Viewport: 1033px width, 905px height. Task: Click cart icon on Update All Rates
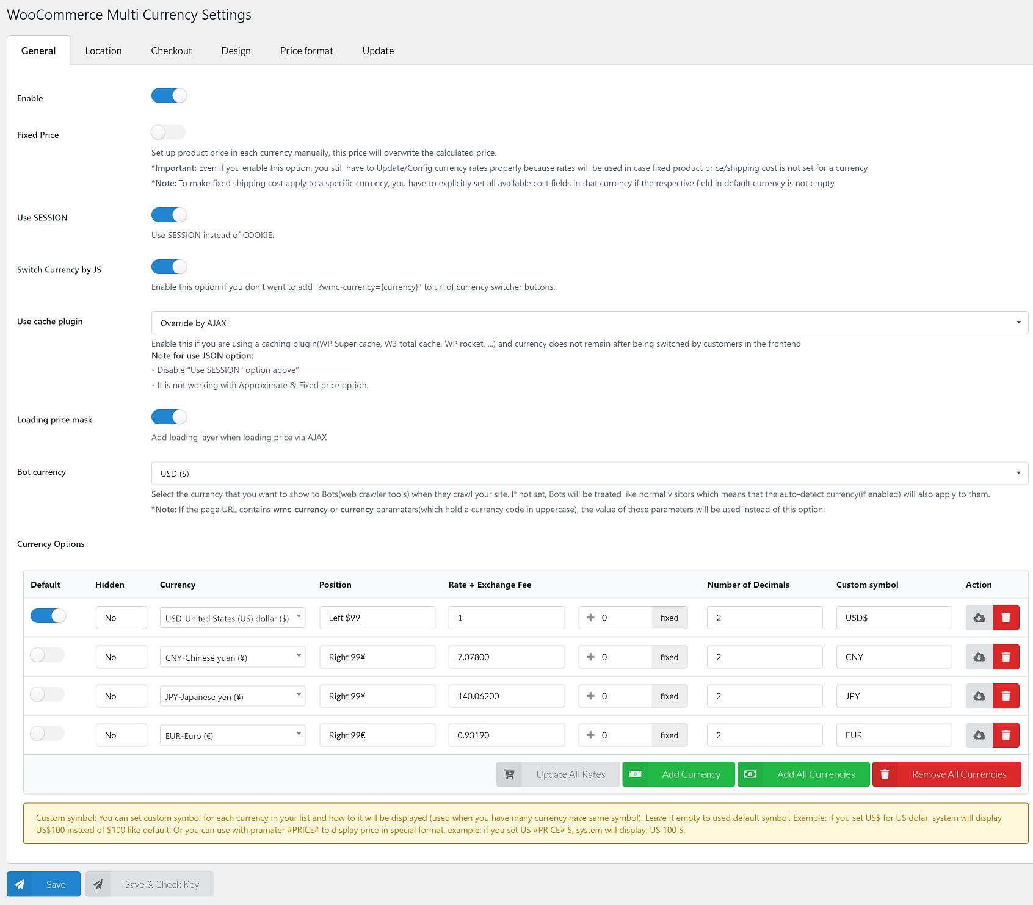509,774
